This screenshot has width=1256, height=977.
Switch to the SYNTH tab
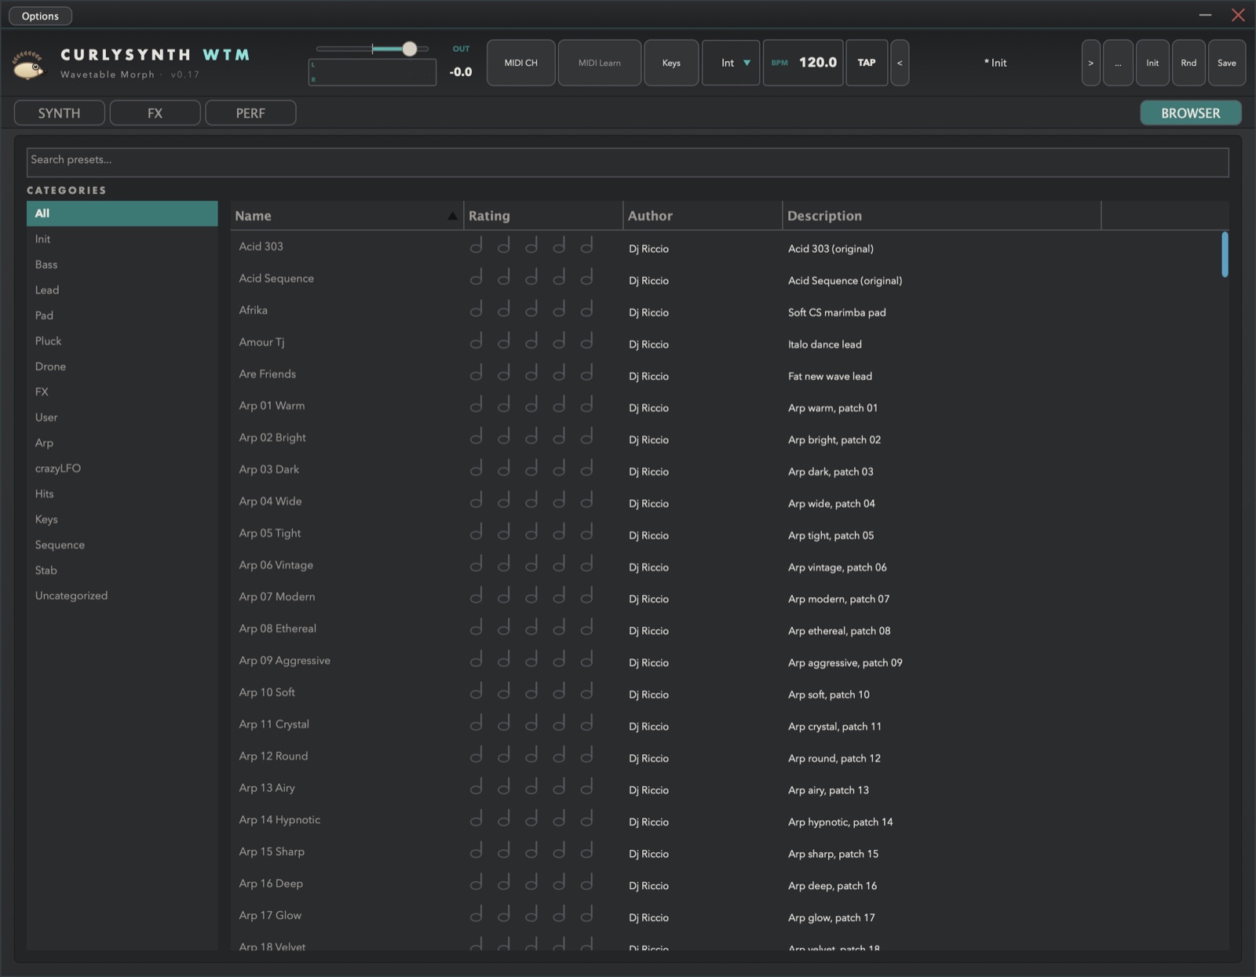[x=59, y=113]
